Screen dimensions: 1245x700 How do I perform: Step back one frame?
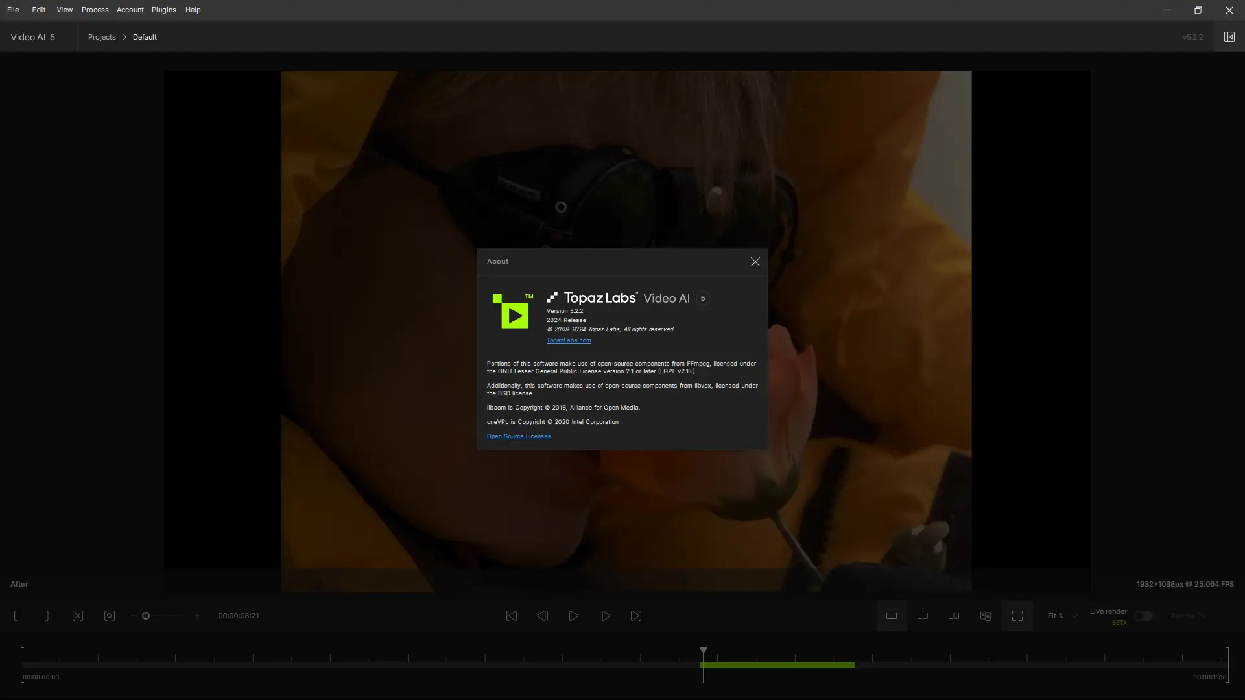pyautogui.click(x=543, y=616)
